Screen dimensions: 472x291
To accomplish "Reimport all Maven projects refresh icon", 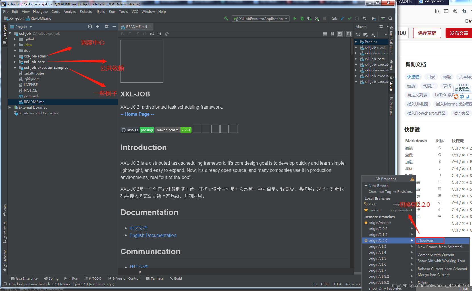I will click(358, 34).
